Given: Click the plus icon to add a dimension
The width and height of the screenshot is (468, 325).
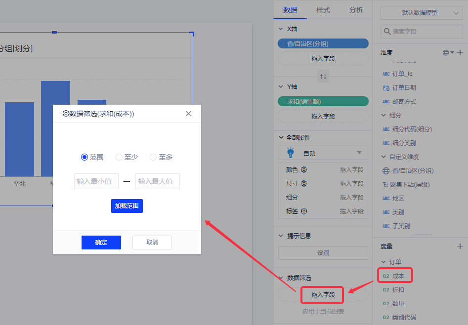Looking at the screenshot, I should (x=460, y=52).
